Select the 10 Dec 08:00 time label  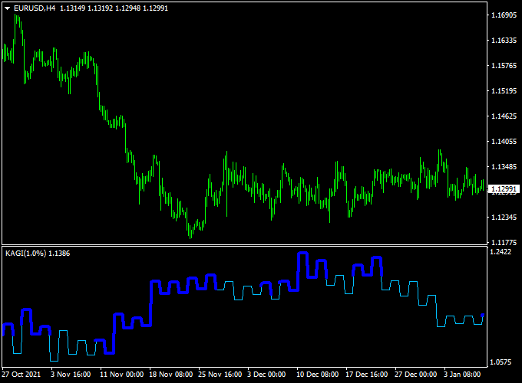tap(318, 375)
